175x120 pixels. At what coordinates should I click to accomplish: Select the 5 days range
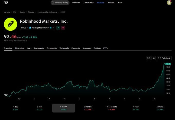pyautogui.click(x=40, y=108)
